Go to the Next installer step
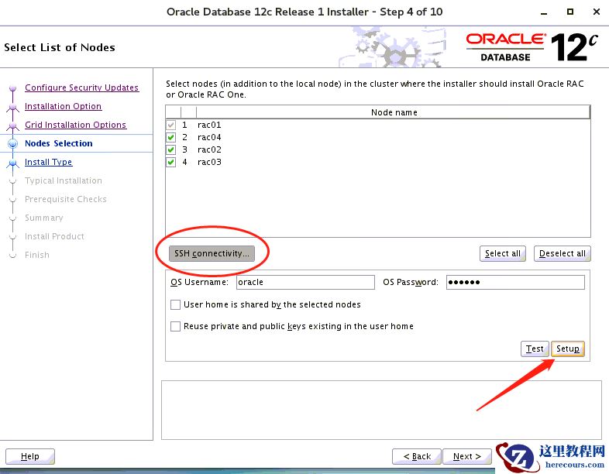This screenshot has height=474, width=609. pyautogui.click(x=467, y=456)
